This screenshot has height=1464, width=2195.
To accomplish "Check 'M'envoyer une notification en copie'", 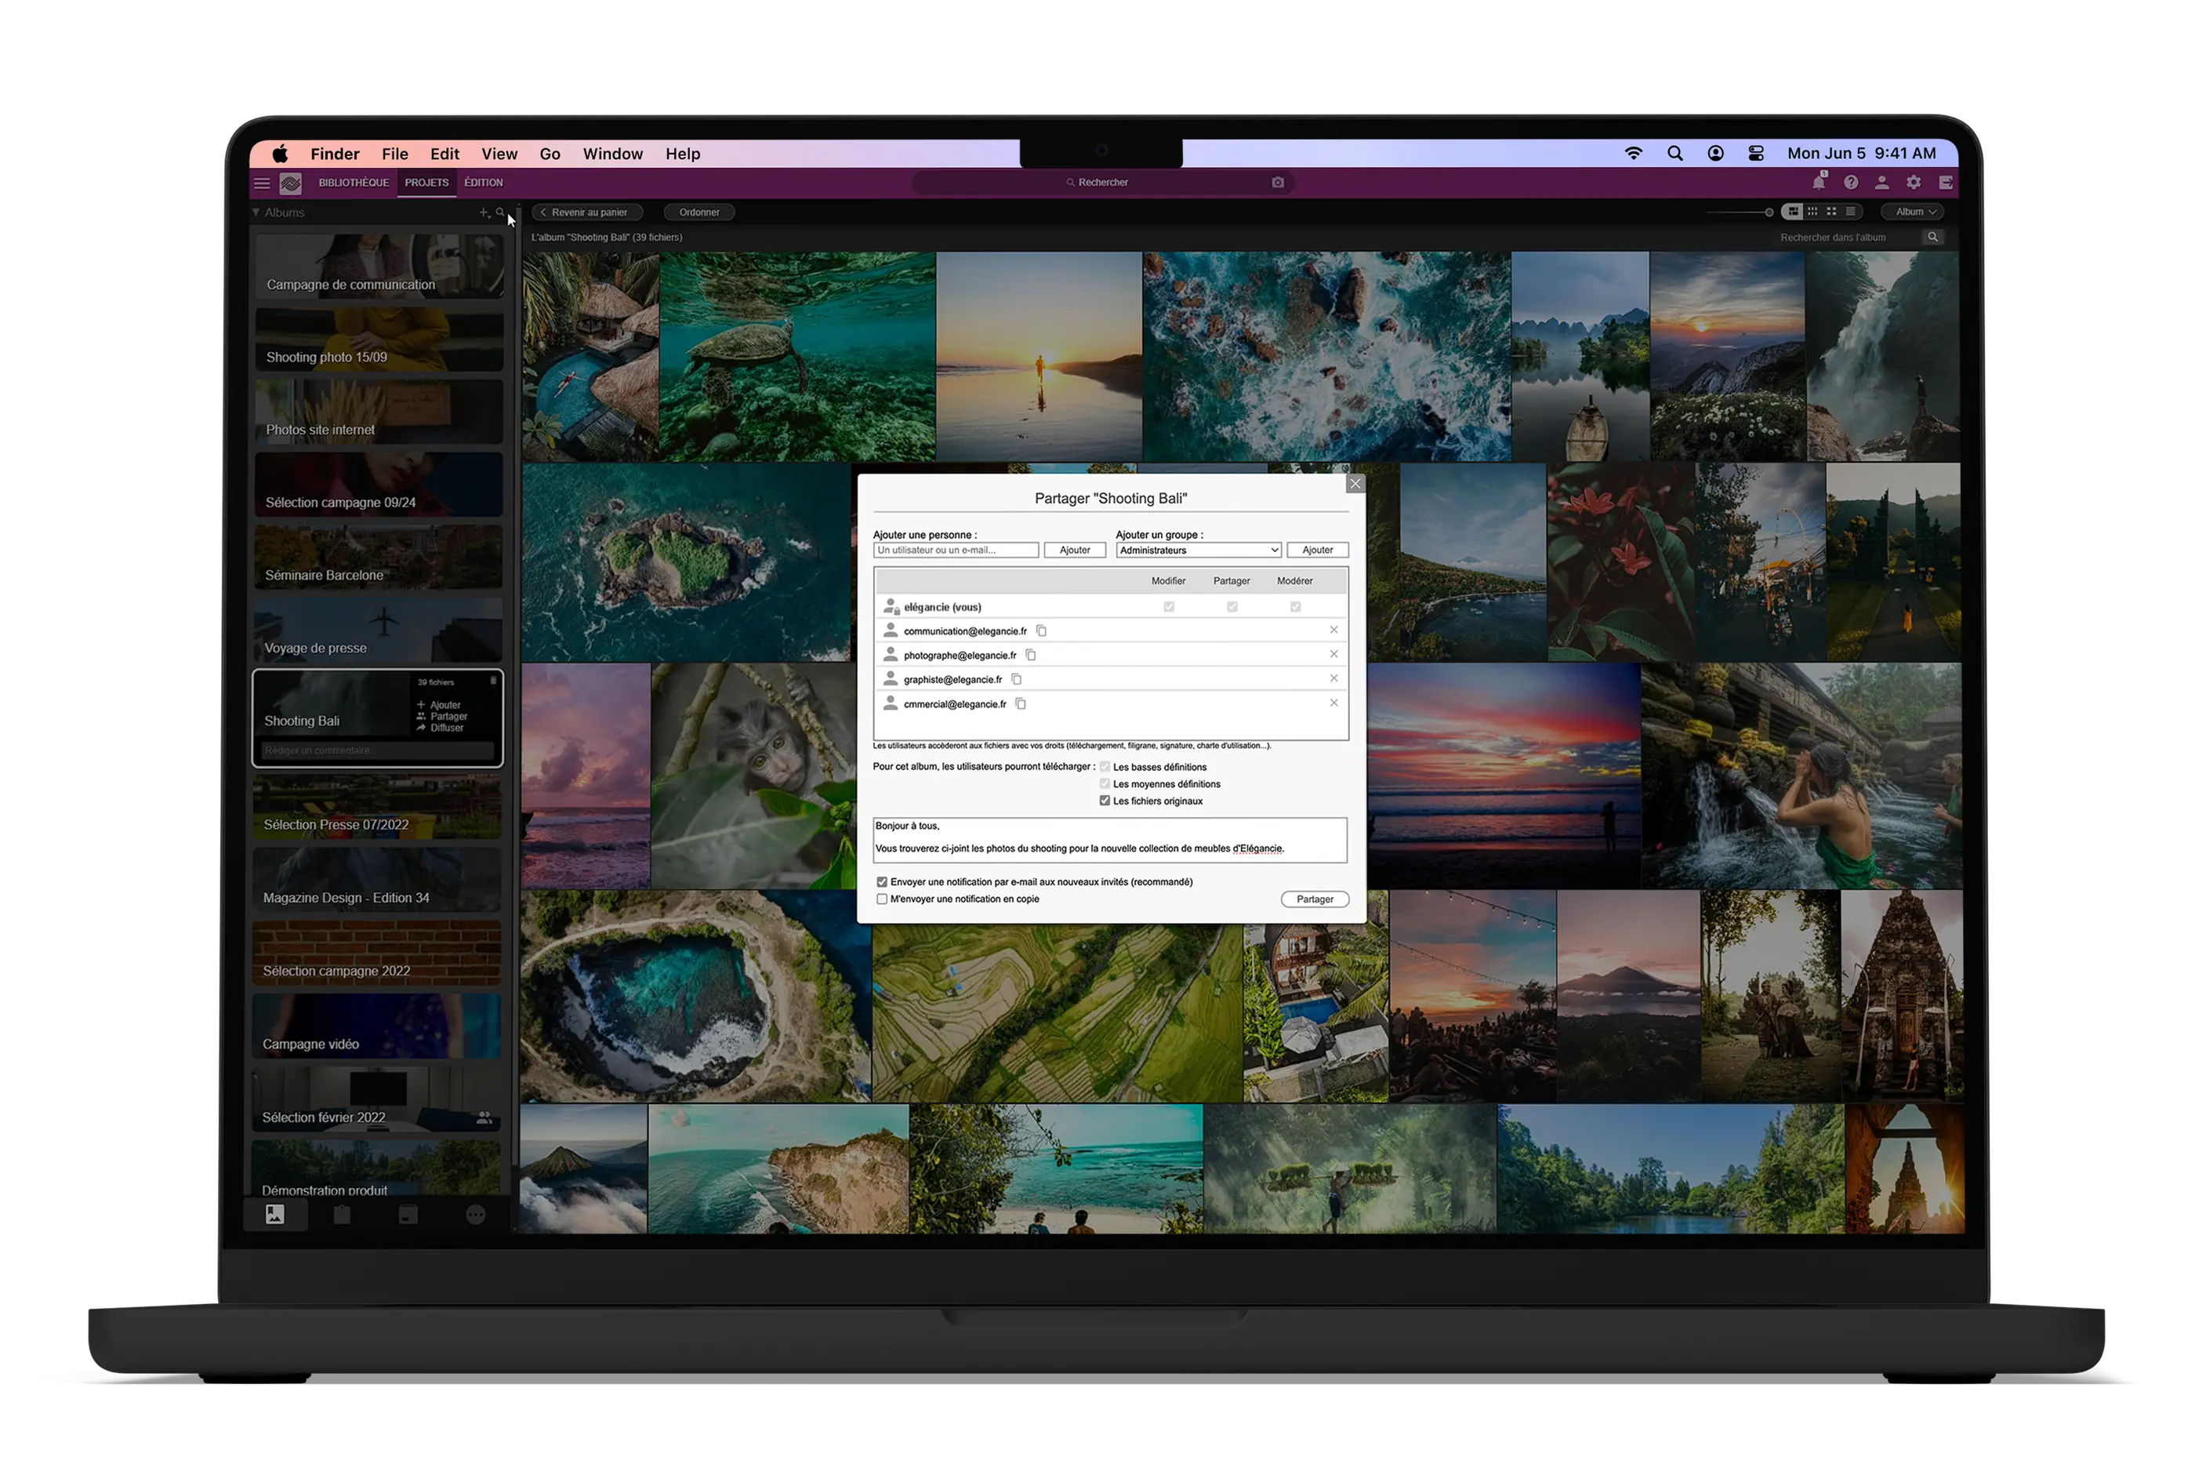I will [882, 898].
